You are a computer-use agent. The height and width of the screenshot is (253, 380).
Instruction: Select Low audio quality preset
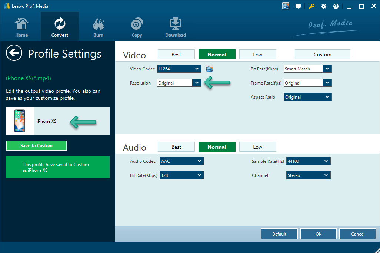258,147
